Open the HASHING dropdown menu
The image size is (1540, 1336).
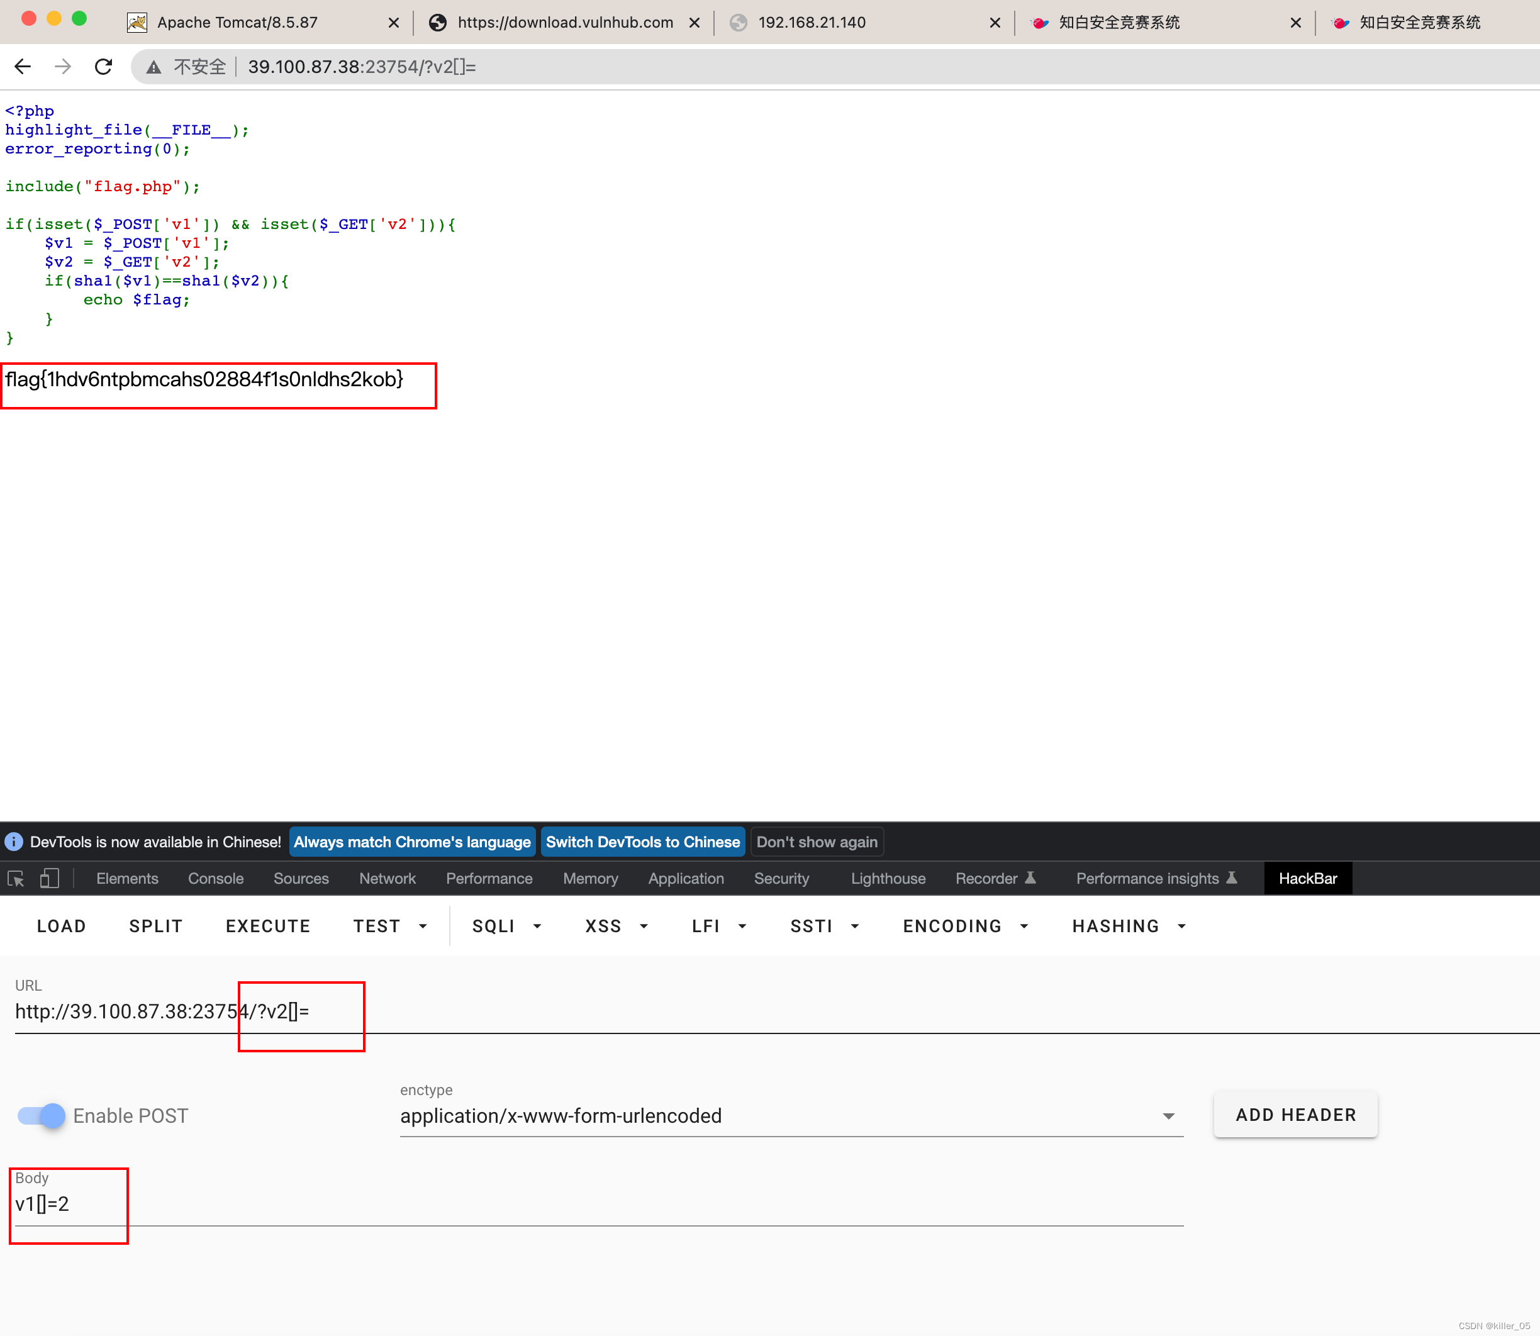point(1129,926)
